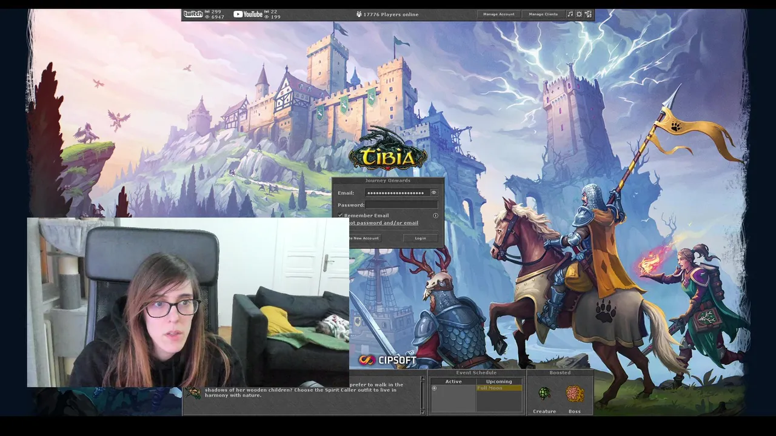The height and width of the screenshot is (436, 776).
Task: Click the Boosted panel title
Action: 560,372
